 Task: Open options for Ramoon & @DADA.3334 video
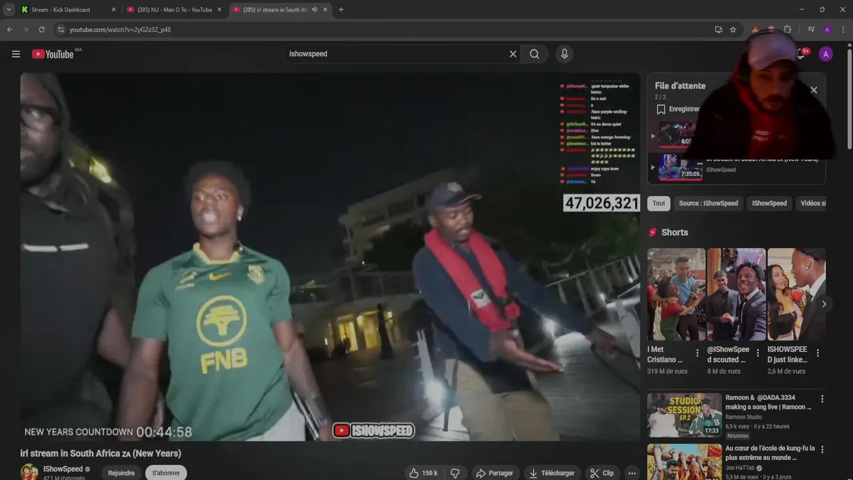pyautogui.click(x=822, y=399)
